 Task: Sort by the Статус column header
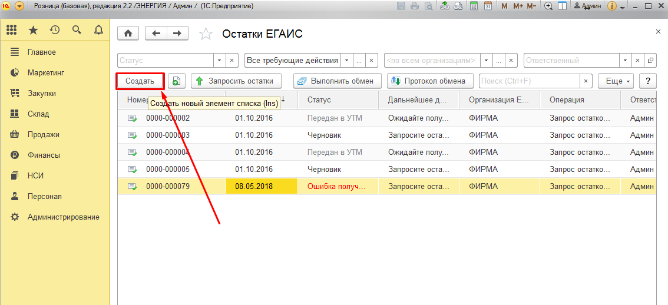338,100
